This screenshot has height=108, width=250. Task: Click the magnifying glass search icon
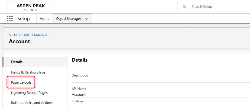tap(185, 7)
